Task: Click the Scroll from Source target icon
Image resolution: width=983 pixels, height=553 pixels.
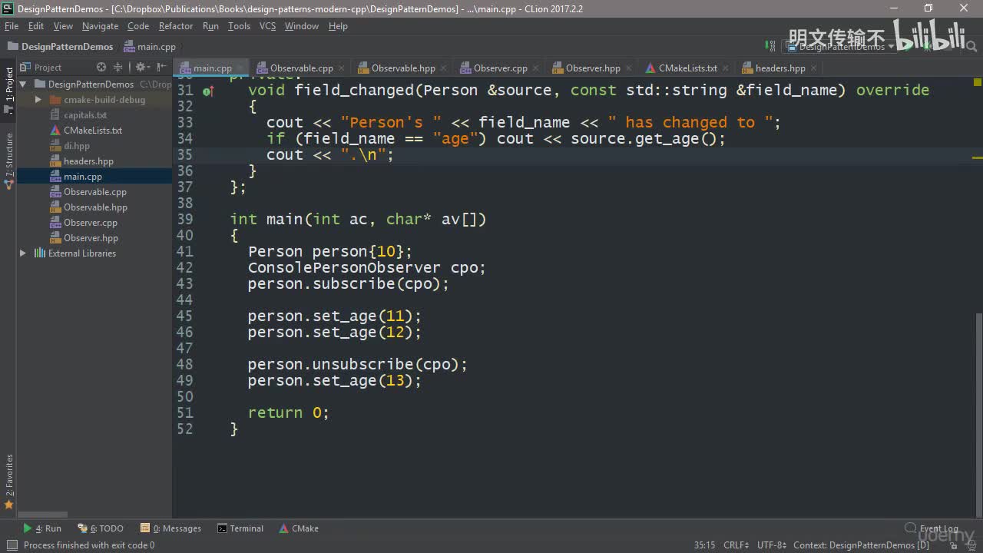Action: coord(100,68)
